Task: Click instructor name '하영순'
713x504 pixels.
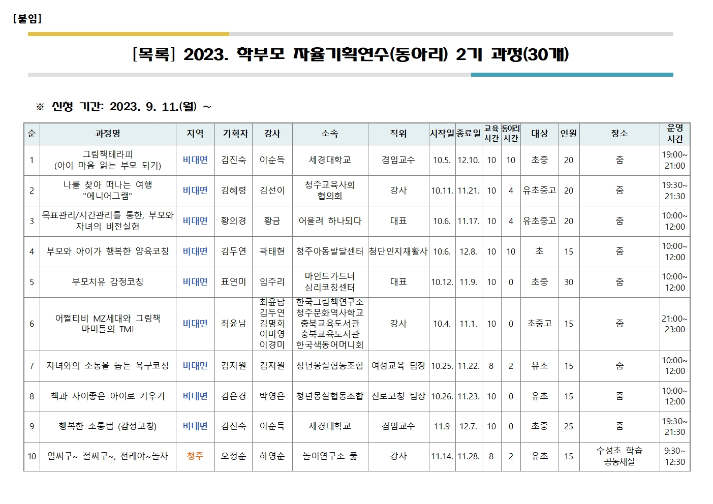Action: (272, 456)
